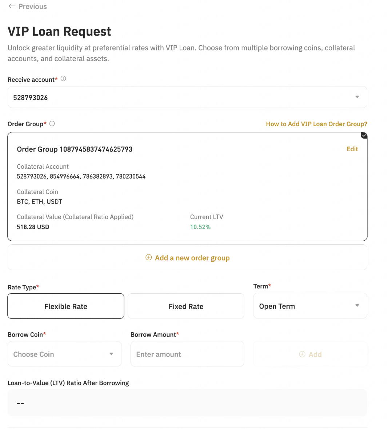This screenshot has width=392, height=429.
Task: Open the Choose Coin dropdown
Action: 64,354
